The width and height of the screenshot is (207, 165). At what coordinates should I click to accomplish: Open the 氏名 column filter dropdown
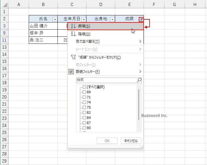pyautogui.click(x=55, y=20)
